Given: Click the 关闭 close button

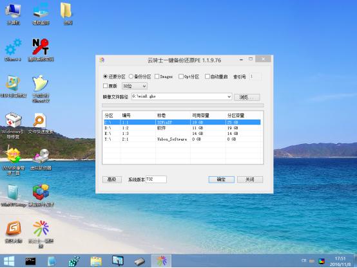Looking at the screenshot, I should coord(250,179).
